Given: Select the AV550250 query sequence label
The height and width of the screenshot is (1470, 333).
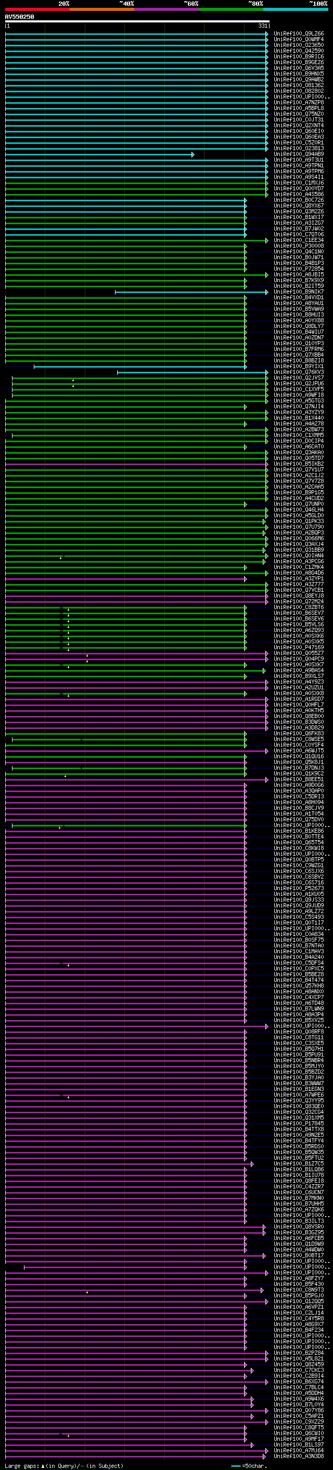Looking at the screenshot, I should (x=19, y=17).
